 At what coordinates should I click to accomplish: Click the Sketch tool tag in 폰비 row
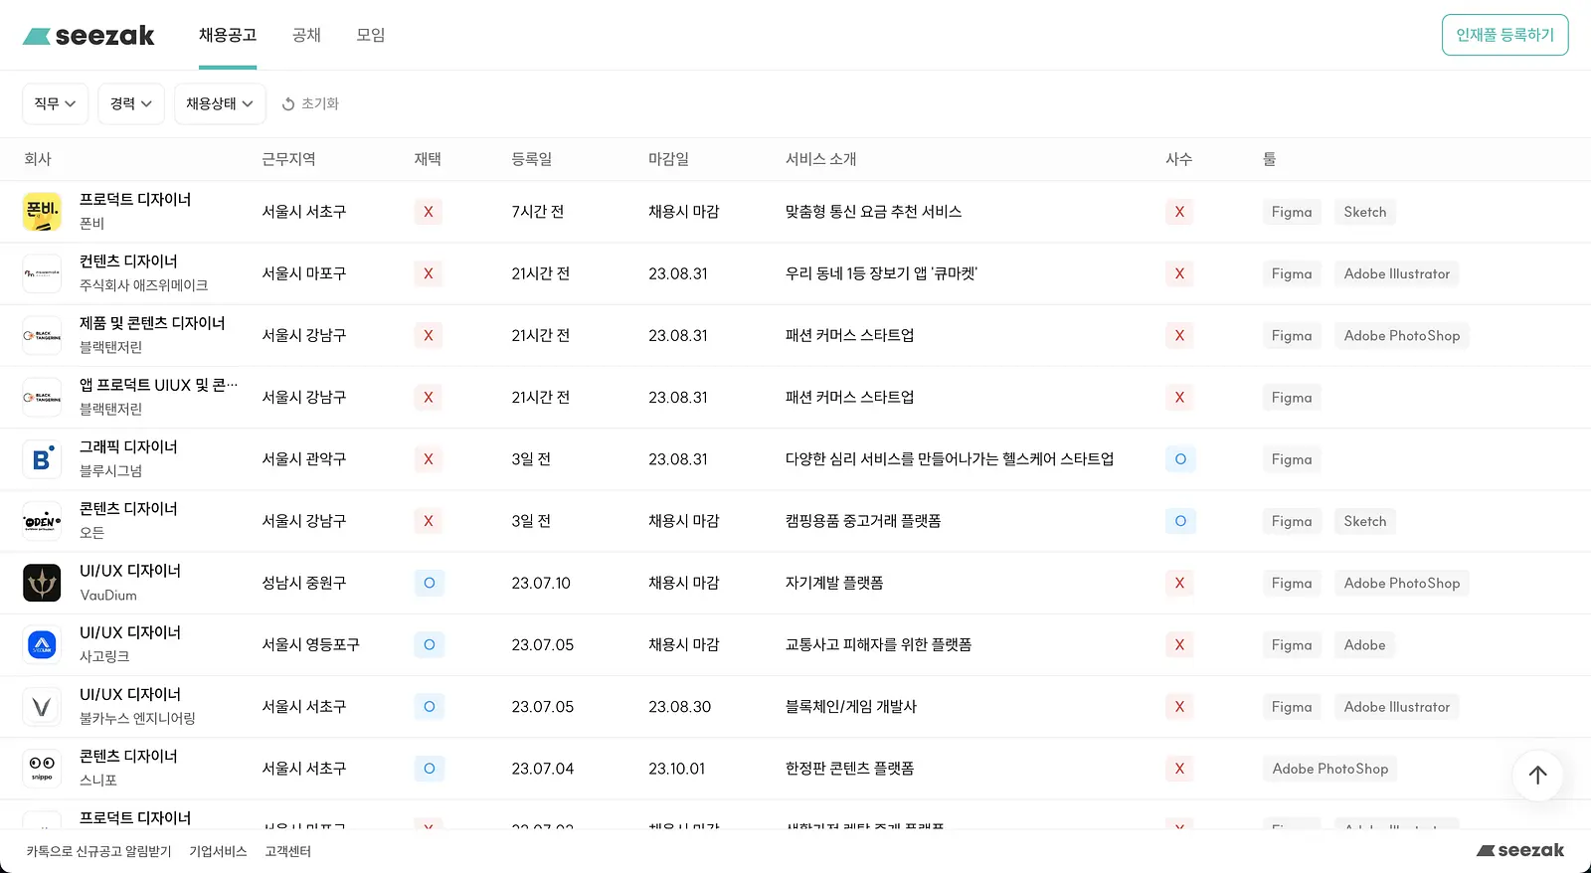click(x=1364, y=212)
